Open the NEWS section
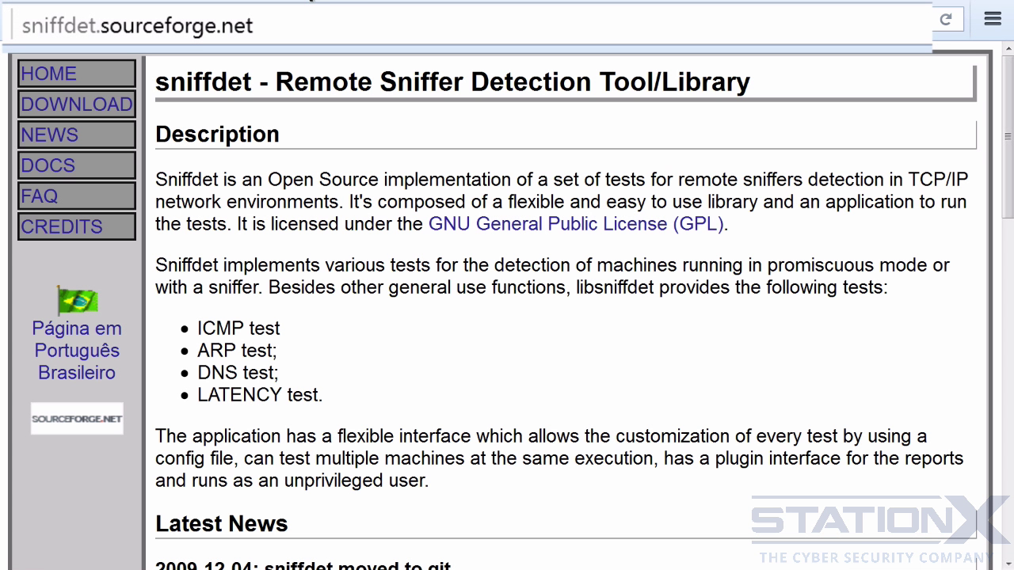 [x=77, y=135]
